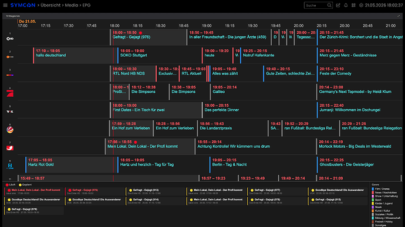
Task: Click the News / Nachrichten genre swatch
Action: point(373,192)
